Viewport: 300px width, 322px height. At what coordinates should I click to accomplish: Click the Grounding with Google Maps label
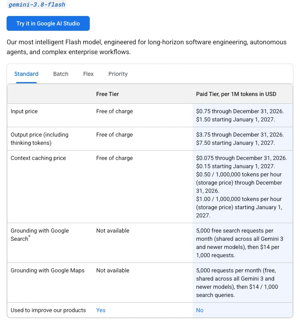48,270
